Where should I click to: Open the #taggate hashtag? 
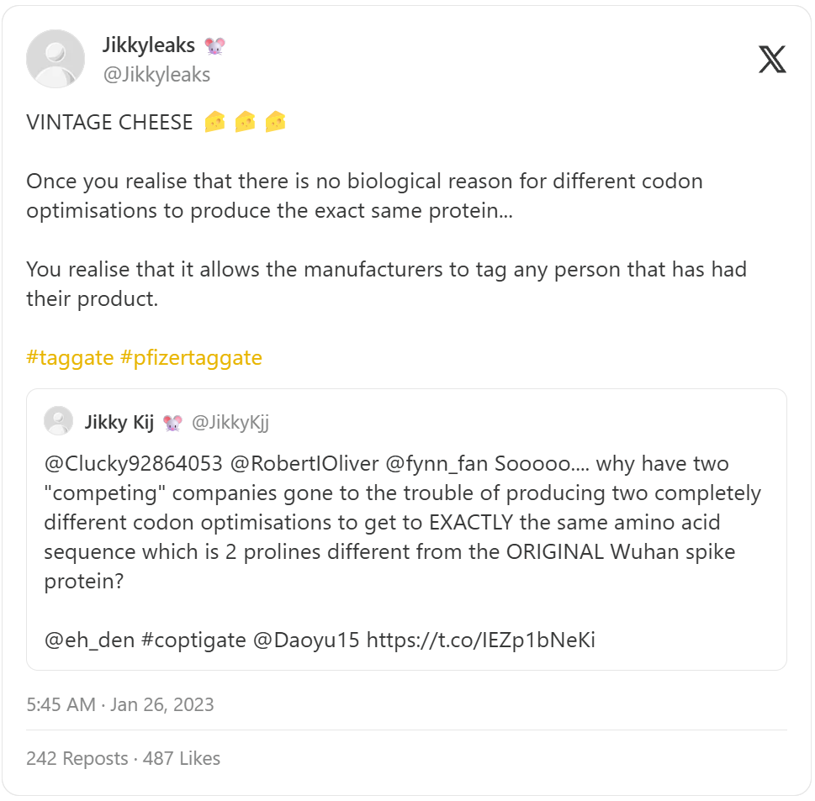click(x=70, y=358)
